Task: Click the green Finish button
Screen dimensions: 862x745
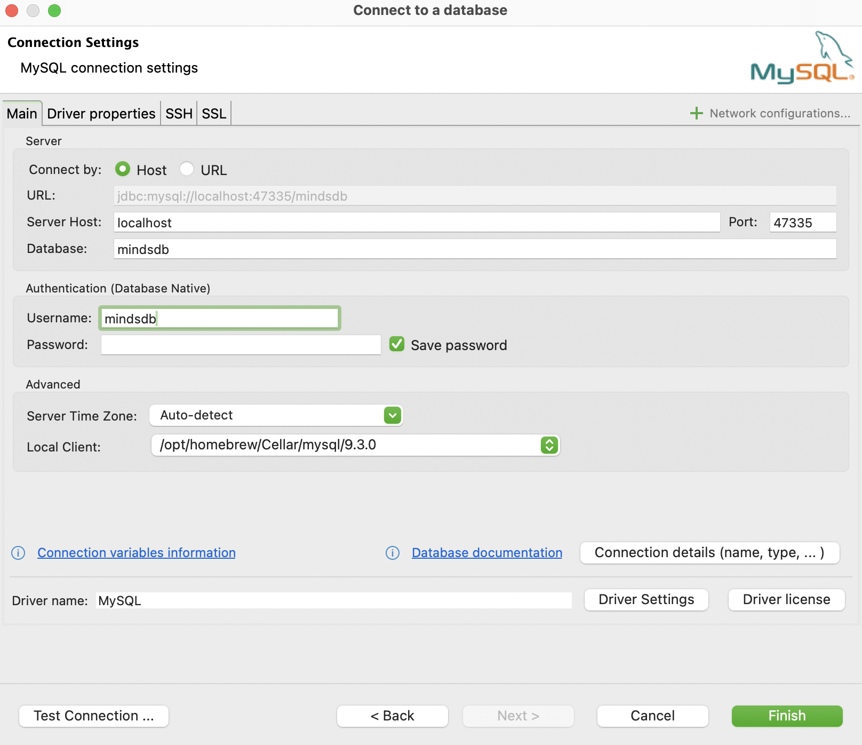Action: coord(787,716)
